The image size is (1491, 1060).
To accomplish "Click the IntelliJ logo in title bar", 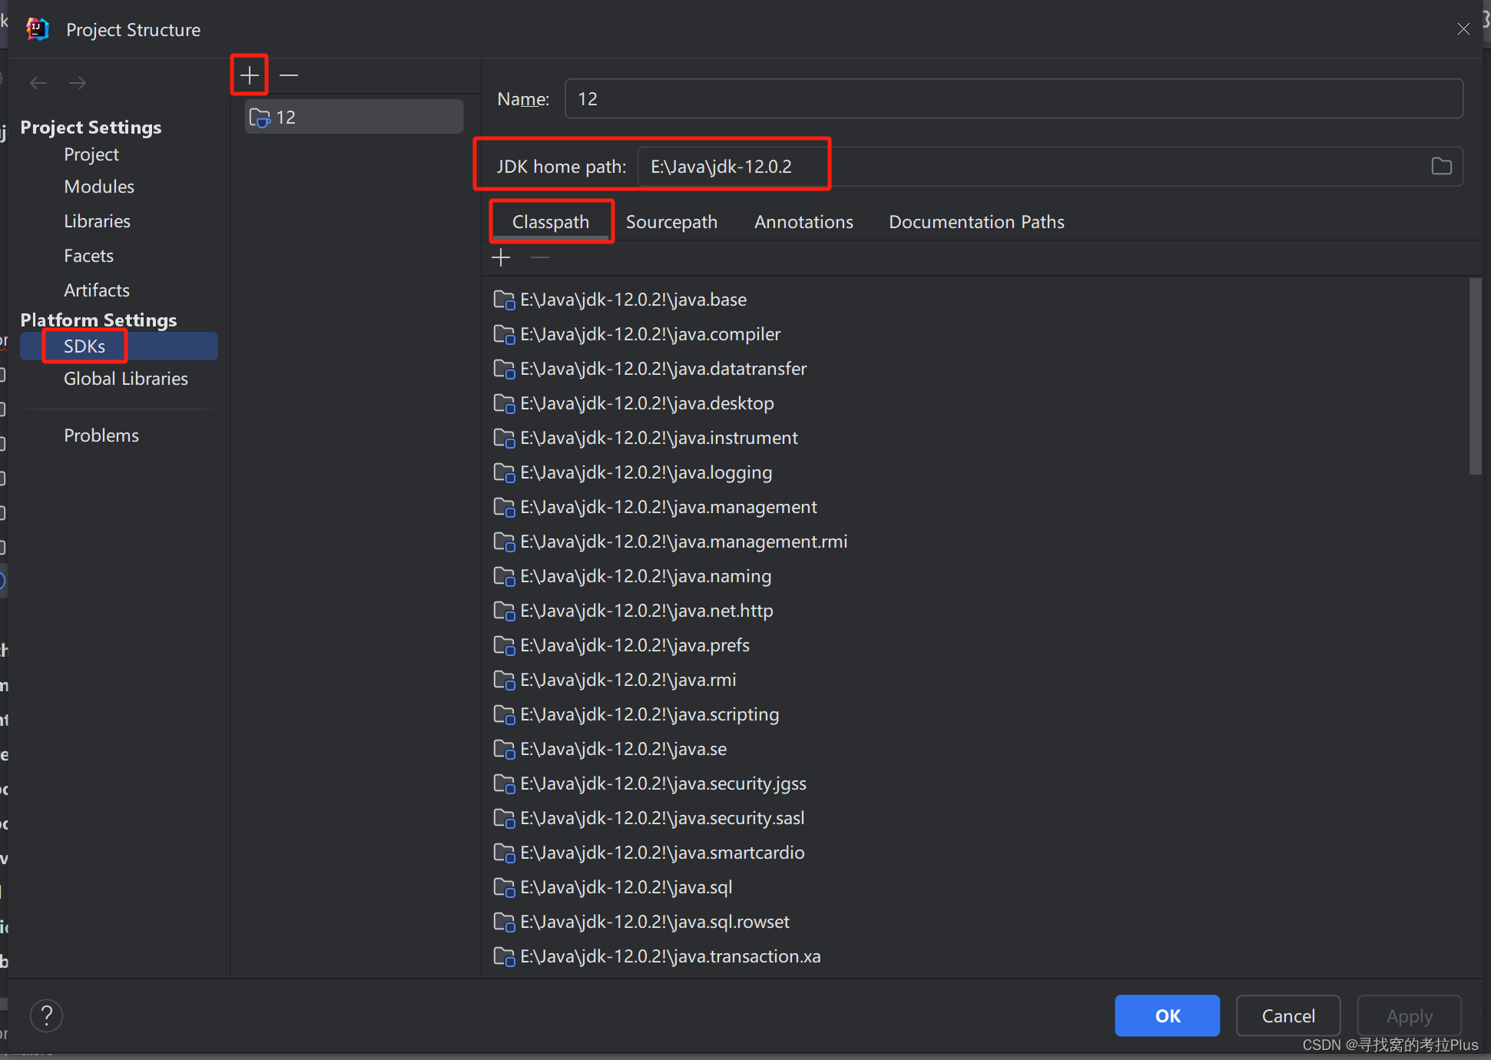I will click(x=38, y=29).
